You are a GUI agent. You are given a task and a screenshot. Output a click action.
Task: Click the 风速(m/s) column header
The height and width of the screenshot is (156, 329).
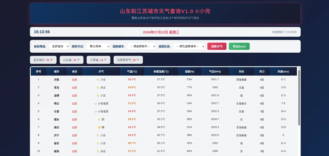point(283,71)
